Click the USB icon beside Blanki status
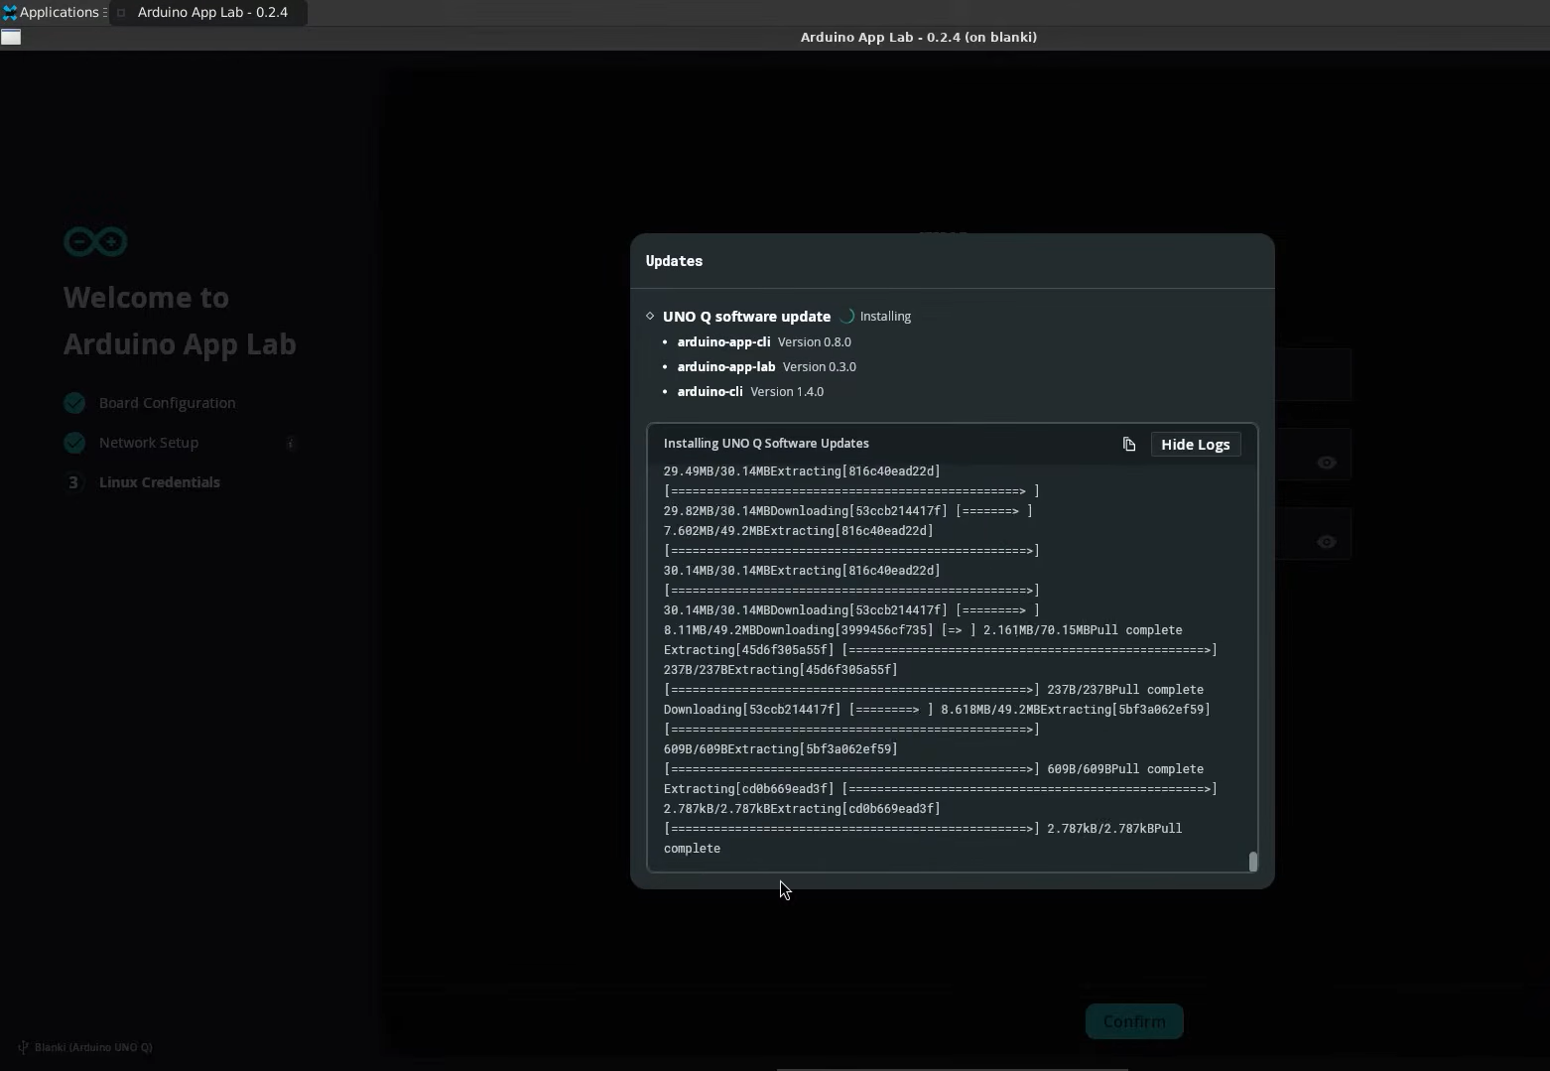 coord(23,1047)
